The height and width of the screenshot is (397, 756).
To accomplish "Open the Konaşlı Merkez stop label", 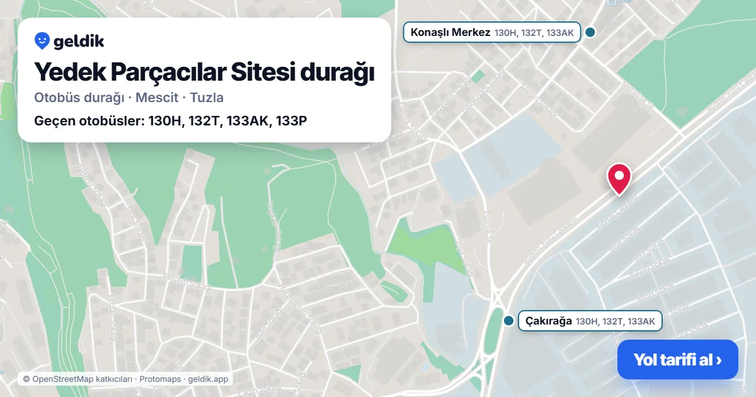I will (492, 32).
